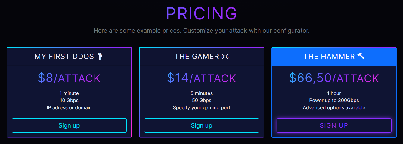Click the person icon beside My First DDoS

[100, 56]
